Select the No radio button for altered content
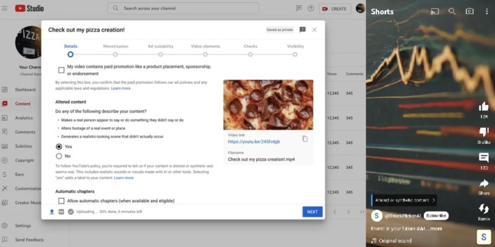 [59, 156]
